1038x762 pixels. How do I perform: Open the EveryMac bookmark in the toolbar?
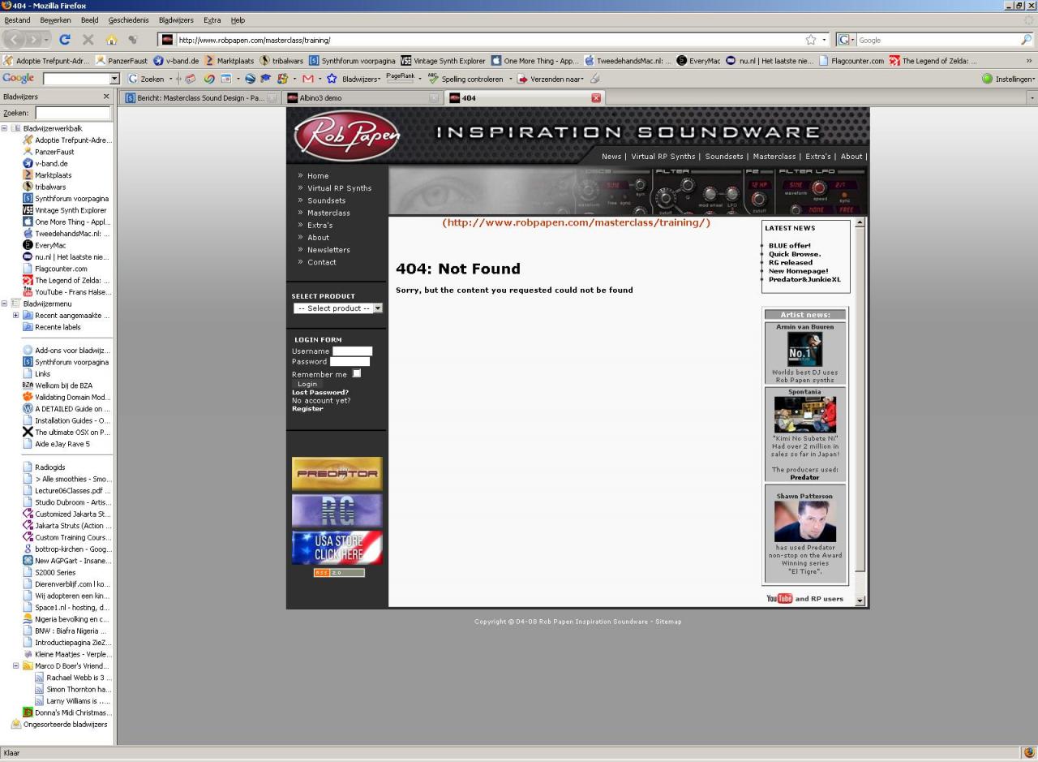(698, 61)
